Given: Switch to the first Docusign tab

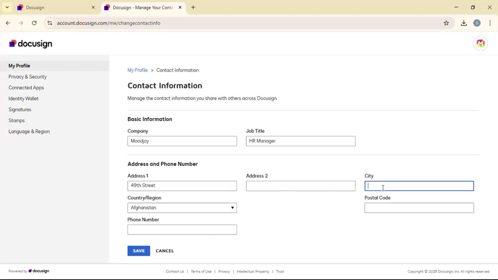Looking at the screenshot, I should [56, 8].
